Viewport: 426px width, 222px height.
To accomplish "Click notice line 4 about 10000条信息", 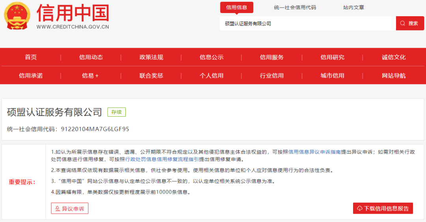I will coord(121,192).
